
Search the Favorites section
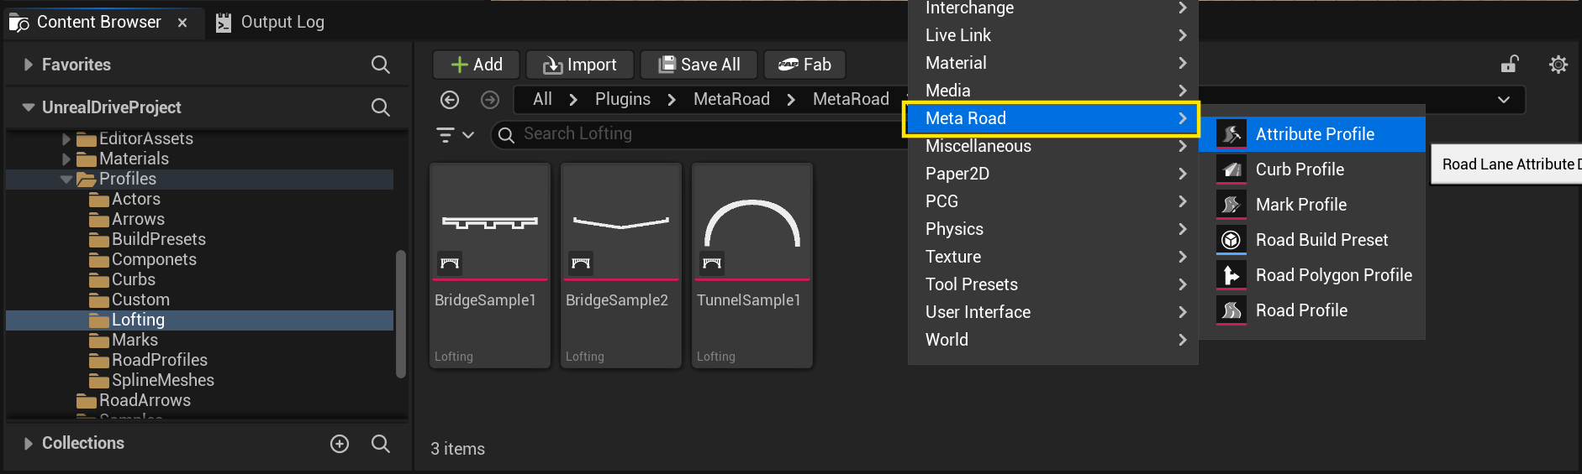click(x=381, y=65)
